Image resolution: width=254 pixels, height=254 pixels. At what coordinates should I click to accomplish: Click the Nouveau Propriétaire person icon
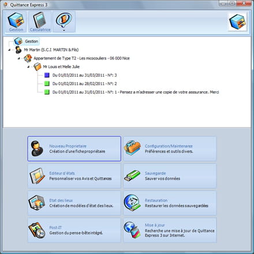tap(37, 148)
